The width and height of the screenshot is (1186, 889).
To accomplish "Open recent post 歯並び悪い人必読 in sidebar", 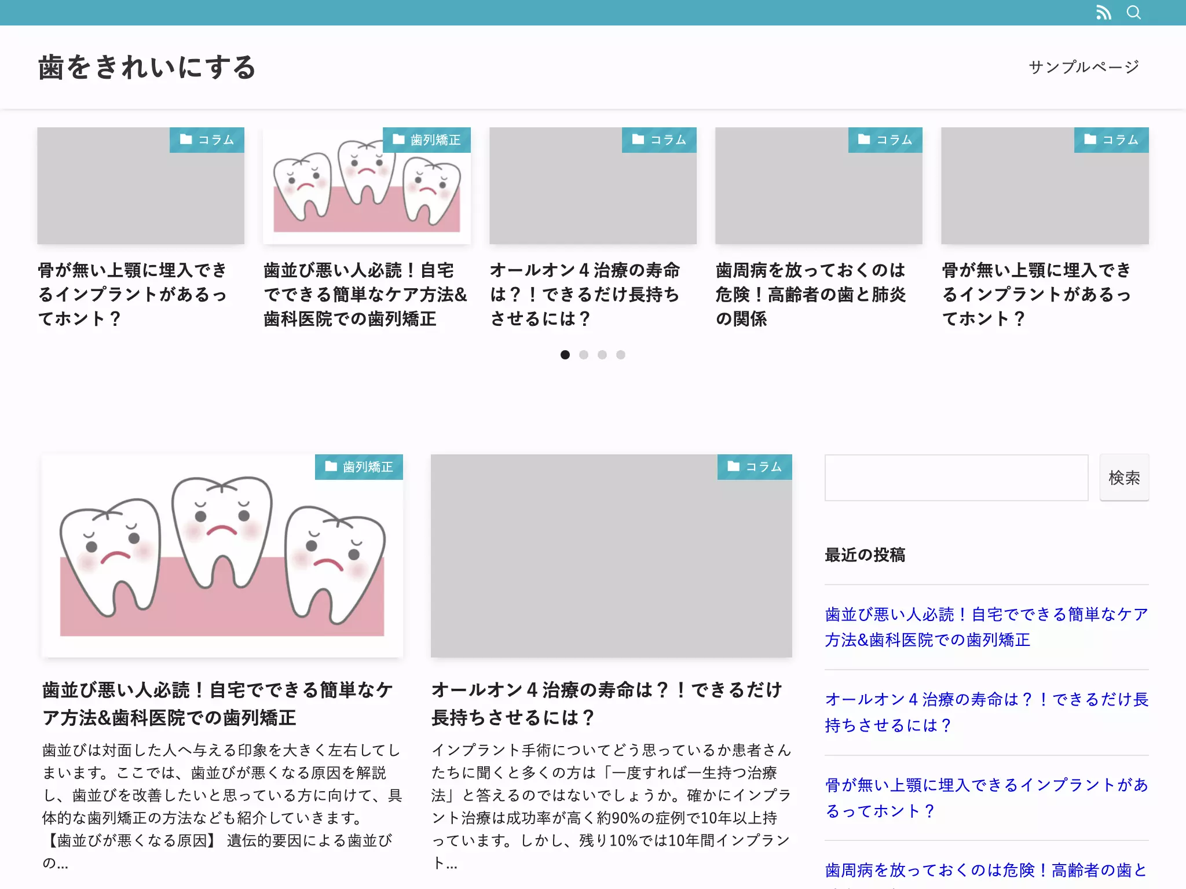I will [x=987, y=627].
